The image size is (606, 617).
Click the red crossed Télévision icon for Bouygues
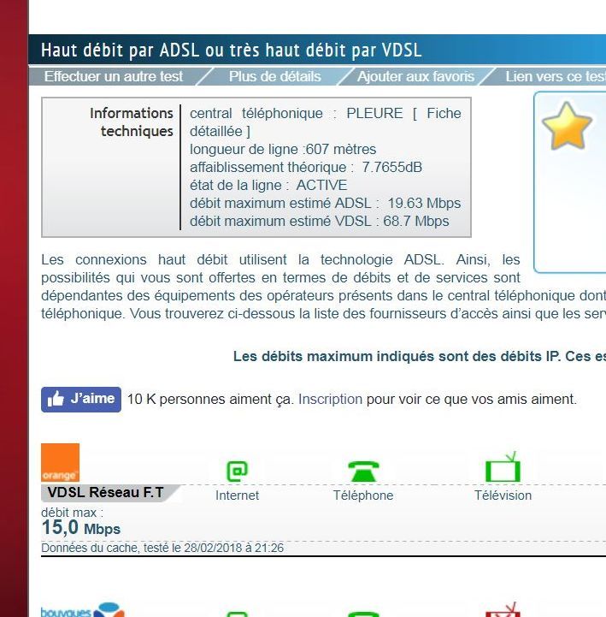(503, 611)
